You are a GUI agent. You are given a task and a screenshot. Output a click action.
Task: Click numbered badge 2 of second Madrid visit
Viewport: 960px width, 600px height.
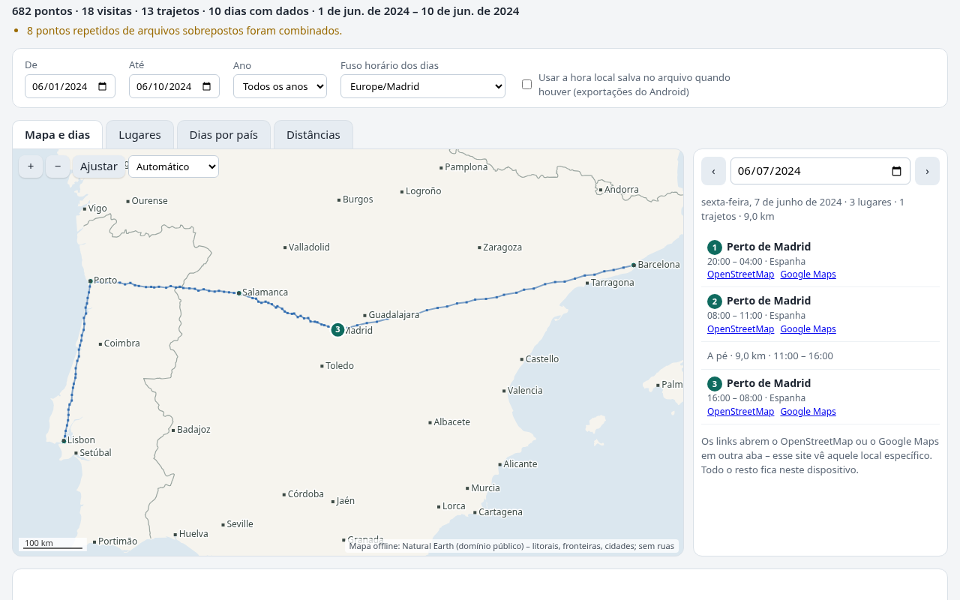pos(715,301)
